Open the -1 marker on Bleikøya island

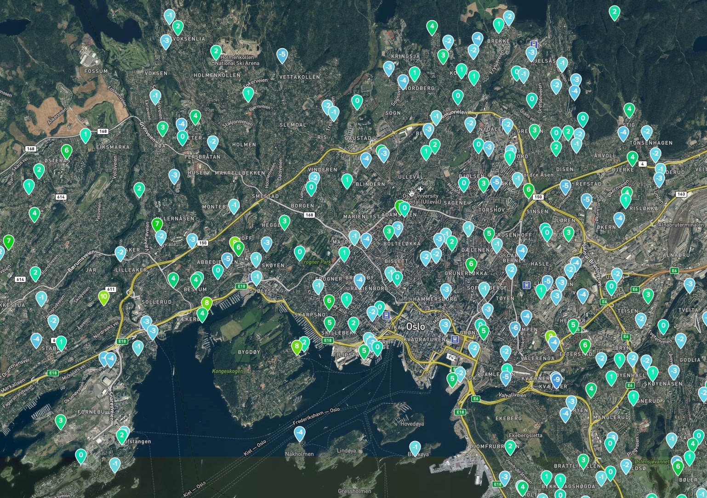[x=415, y=447]
